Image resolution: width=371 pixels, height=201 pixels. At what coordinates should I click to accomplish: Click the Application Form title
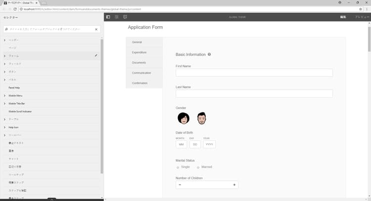[x=145, y=27]
